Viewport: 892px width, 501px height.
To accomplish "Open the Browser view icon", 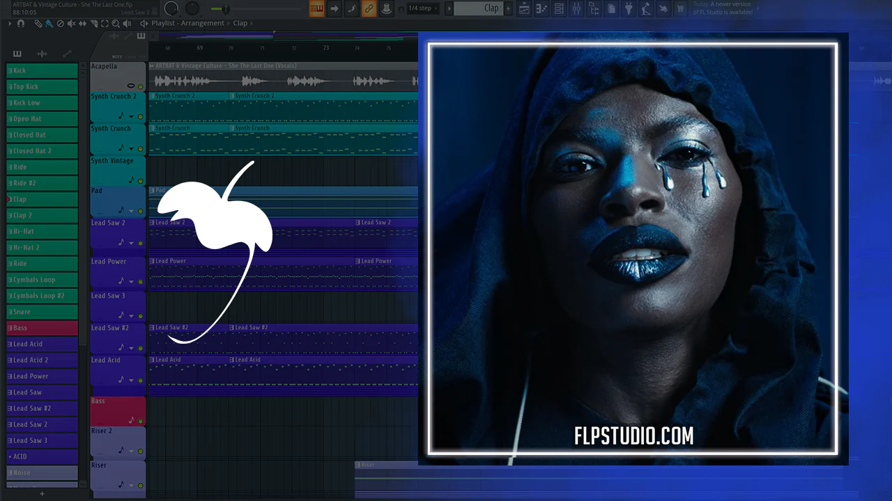I will point(594,8).
